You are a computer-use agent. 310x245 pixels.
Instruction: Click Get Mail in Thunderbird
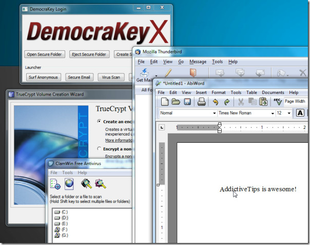pos(145,76)
